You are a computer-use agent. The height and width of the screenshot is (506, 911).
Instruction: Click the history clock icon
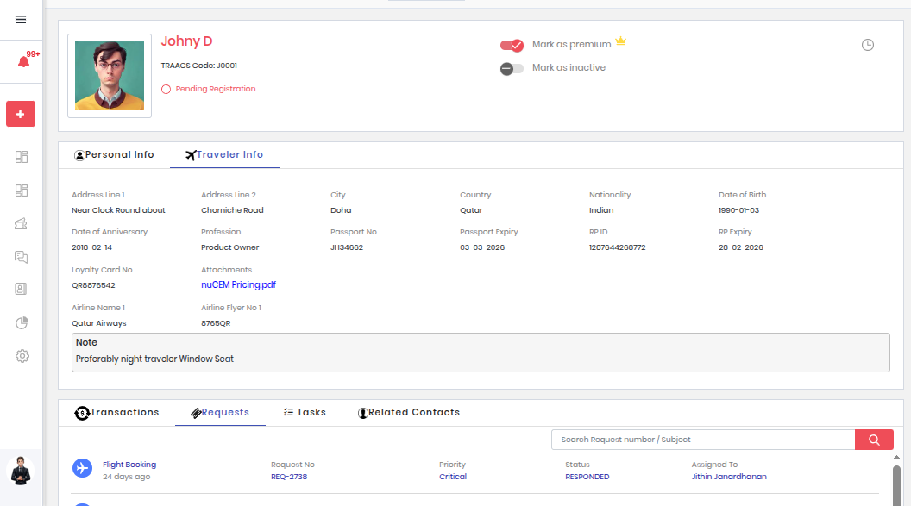pos(868,45)
